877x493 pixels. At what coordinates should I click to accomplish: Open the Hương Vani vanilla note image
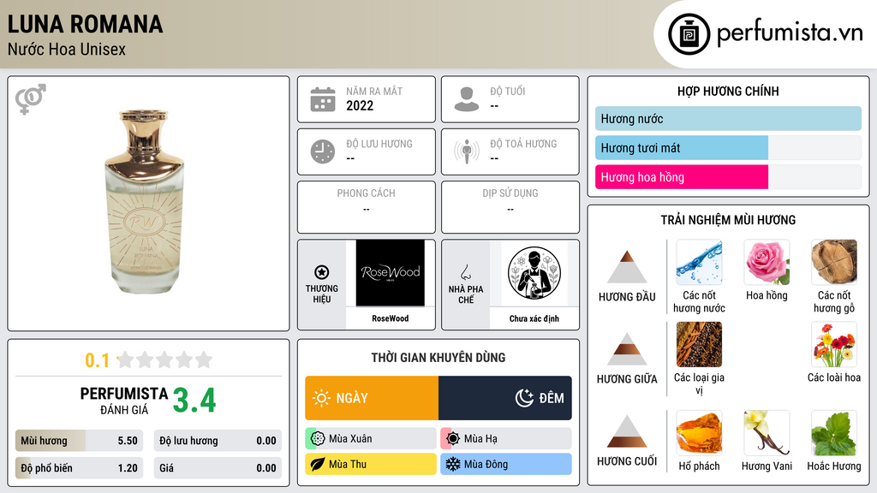[x=767, y=433]
